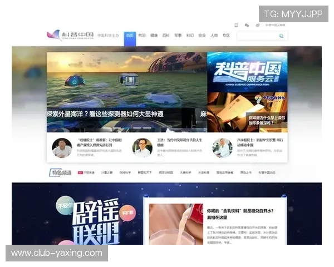Image resolution: width=334 pixels, height=267 pixels.
Task: Open the 健康 navigation item
Action: 154,36
